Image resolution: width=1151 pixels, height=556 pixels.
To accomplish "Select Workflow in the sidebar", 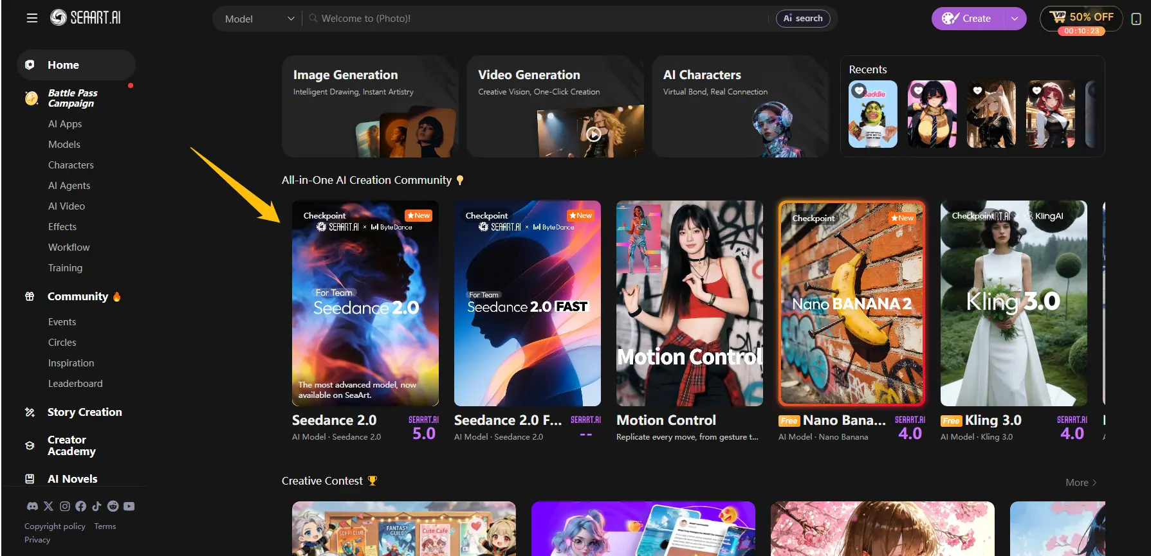I will pos(69,247).
